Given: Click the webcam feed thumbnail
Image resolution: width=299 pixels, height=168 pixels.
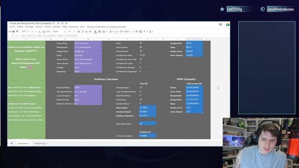Looking at the screenshot, I should pos(261,143).
